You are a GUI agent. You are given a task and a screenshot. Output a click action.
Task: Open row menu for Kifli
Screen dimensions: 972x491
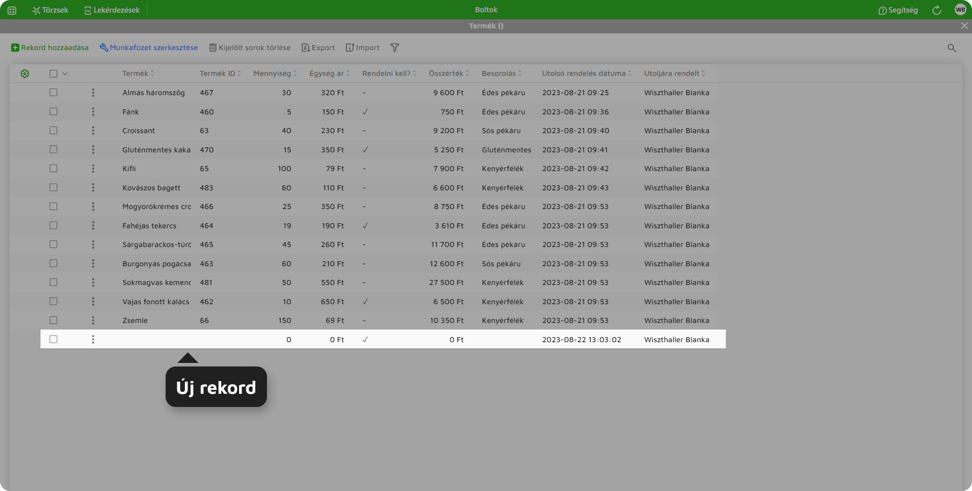click(93, 169)
